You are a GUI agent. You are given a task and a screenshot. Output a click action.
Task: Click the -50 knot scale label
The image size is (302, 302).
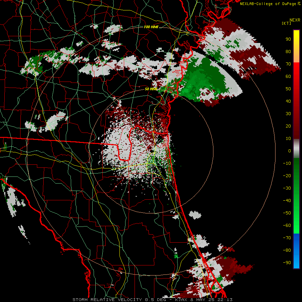point(287,213)
